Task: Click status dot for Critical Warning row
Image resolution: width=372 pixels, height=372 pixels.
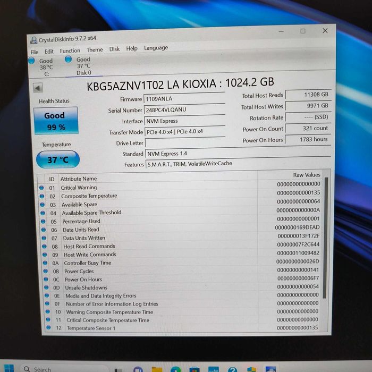Action: 41,188
